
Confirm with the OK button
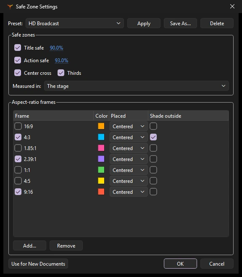coord(180,264)
